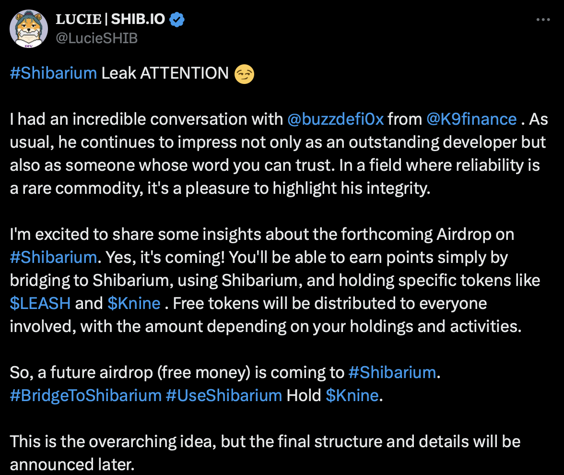Click the "This is the overarching idea" paragraph
The width and height of the screenshot is (564, 475).
click(x=265, y=442)
